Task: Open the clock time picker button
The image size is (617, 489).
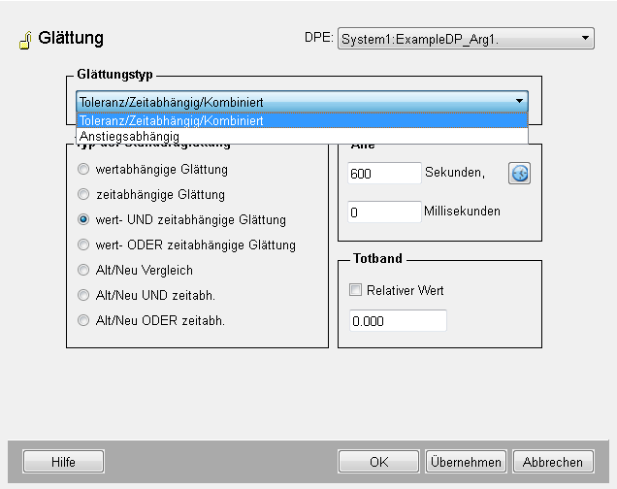Action: pyautogui.click(x=519, y=173)
